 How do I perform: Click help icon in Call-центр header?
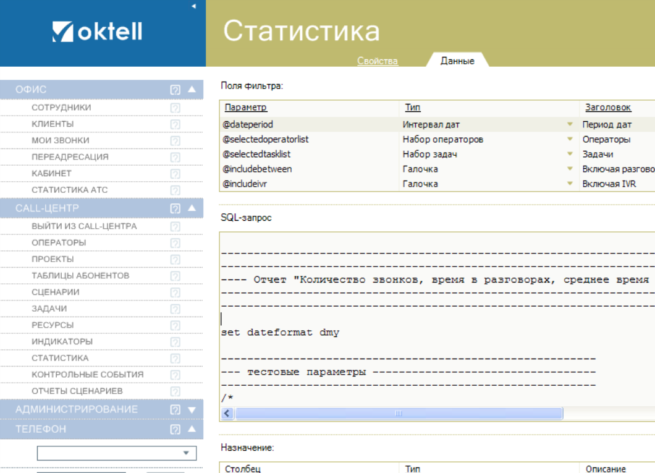175,208
